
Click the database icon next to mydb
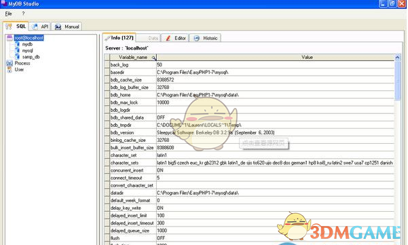click(18, 44)
